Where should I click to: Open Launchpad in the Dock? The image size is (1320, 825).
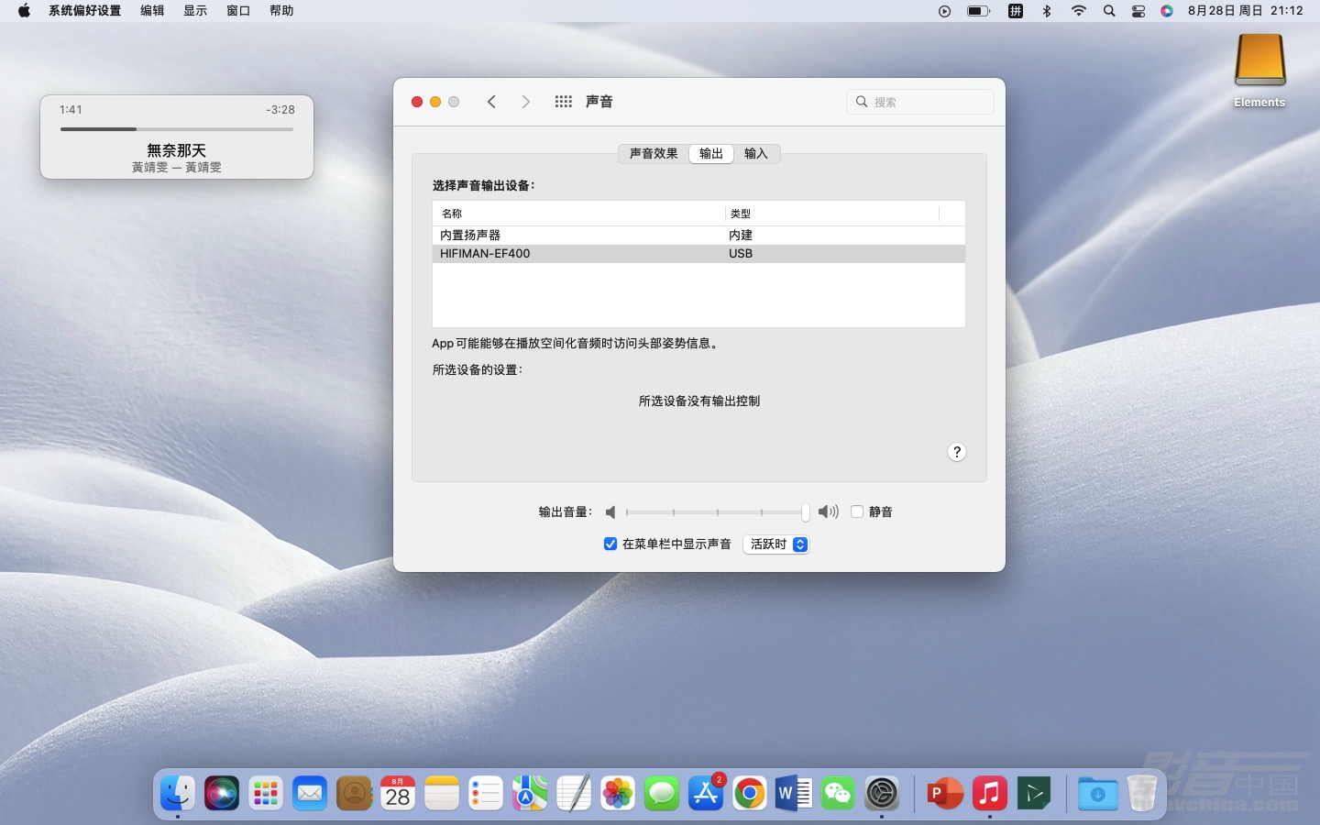click(266, 793)
